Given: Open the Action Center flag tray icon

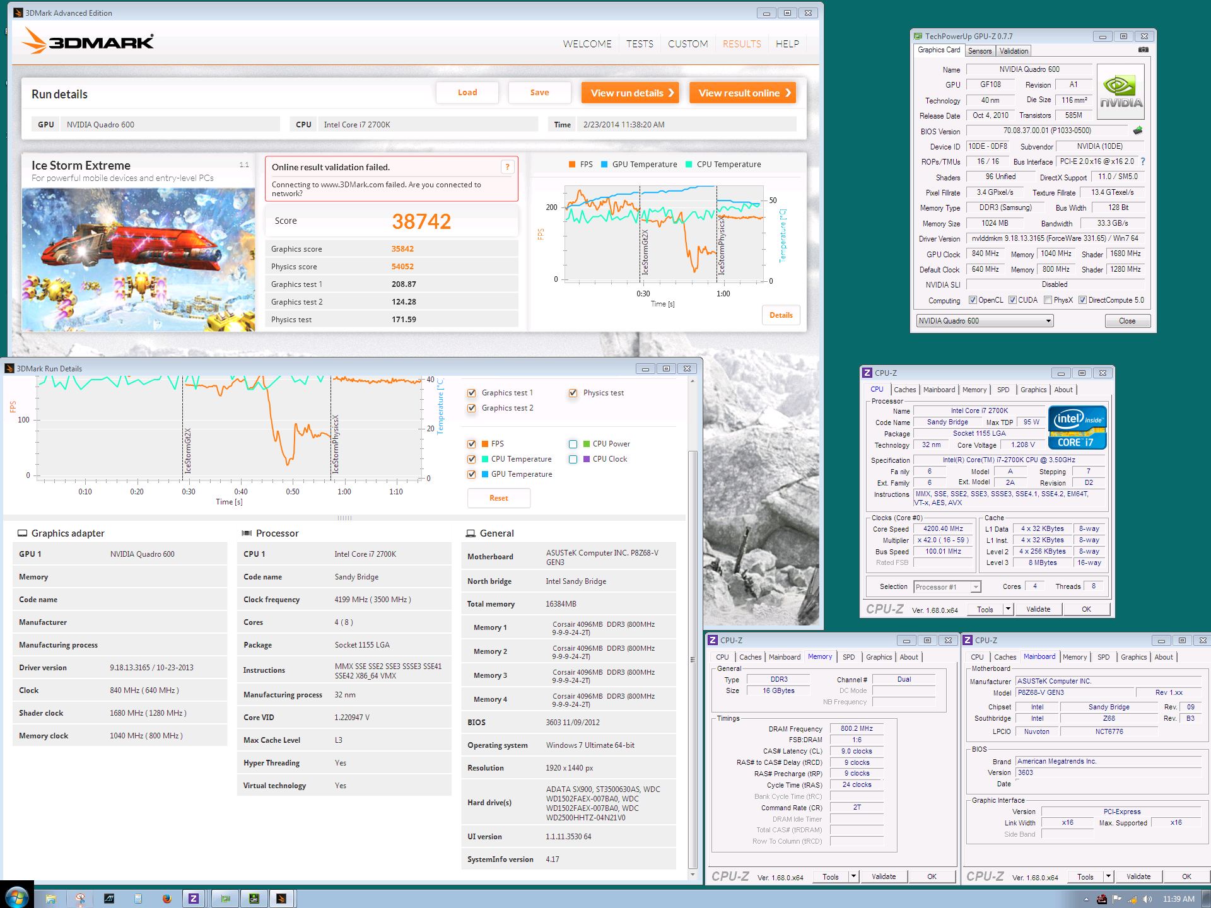Looking at the screenshot, I should point(1117,899).
